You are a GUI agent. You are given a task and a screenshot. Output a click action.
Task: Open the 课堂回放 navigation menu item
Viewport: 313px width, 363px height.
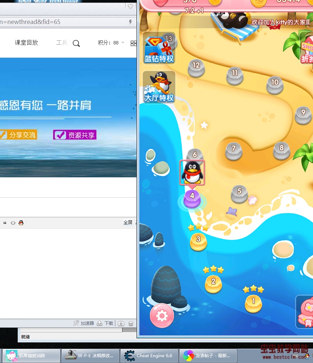(x=26, y=43)
